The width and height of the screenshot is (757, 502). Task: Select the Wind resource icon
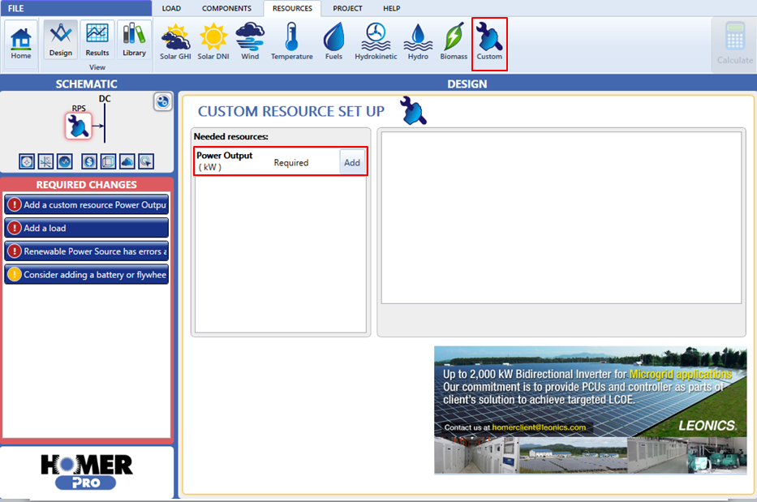click(x=250, y=41)
